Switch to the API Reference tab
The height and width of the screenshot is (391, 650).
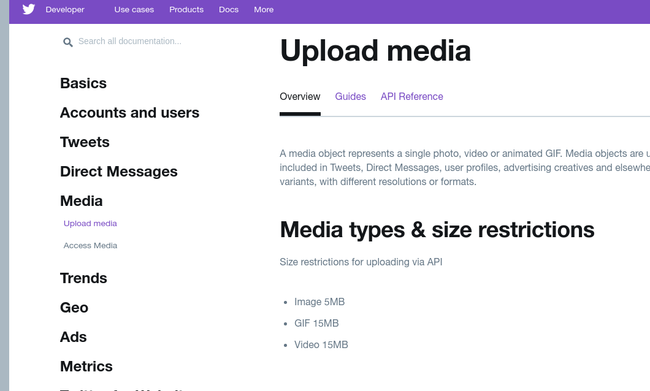pyautogui.click(x=411, y=96)
